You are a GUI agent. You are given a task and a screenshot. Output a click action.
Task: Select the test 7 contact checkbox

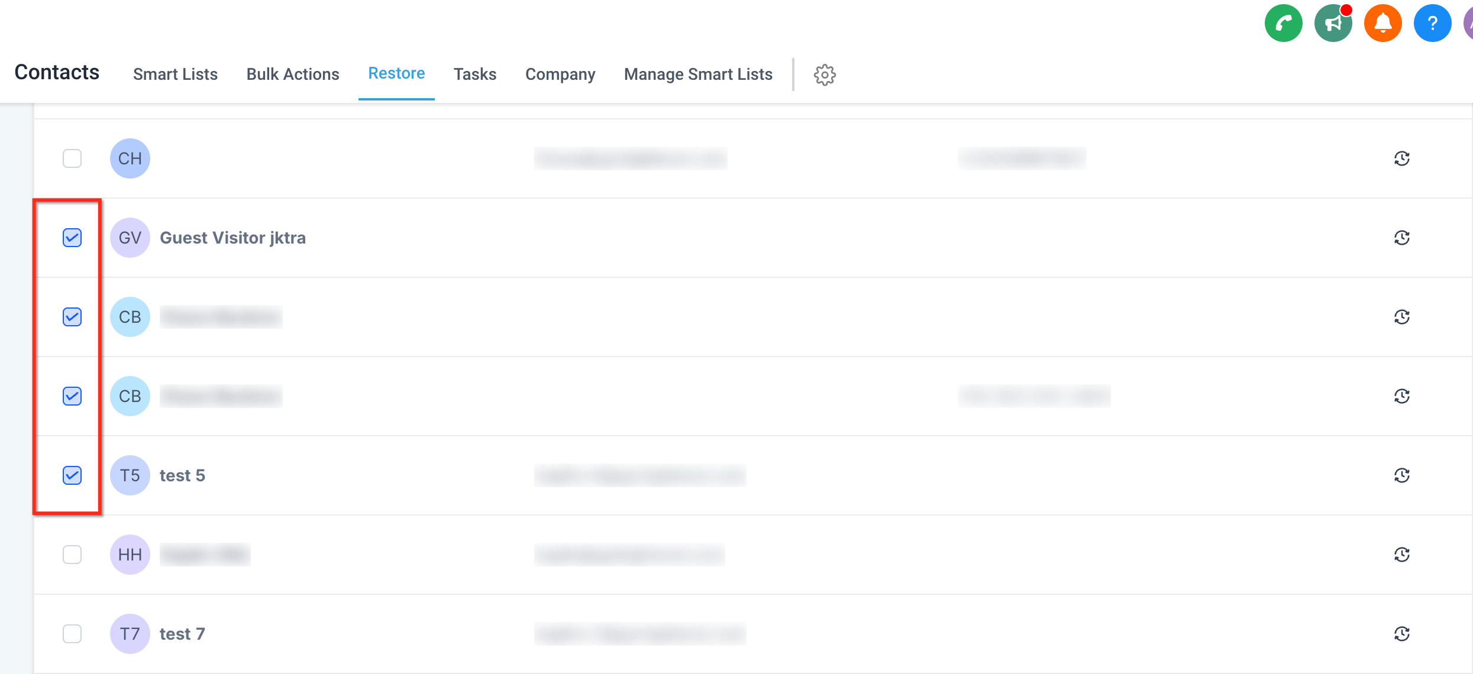72,634
